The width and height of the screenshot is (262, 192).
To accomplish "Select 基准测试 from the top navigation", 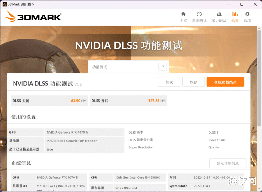I will [199, 16].
